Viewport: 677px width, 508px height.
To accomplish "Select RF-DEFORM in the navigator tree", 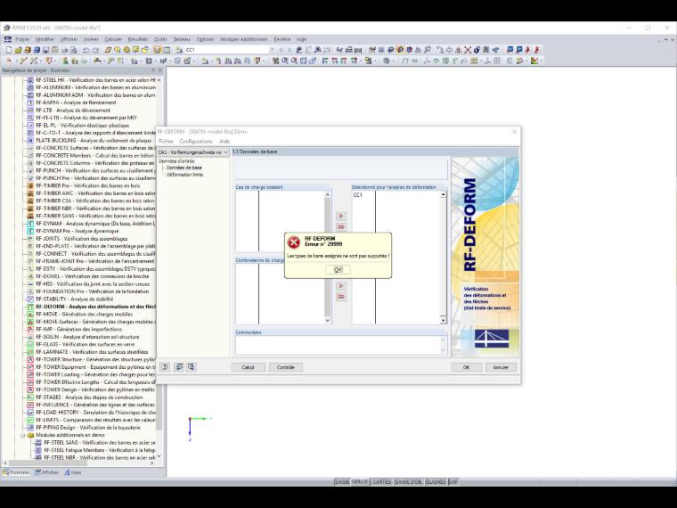I will click(95, 307).
